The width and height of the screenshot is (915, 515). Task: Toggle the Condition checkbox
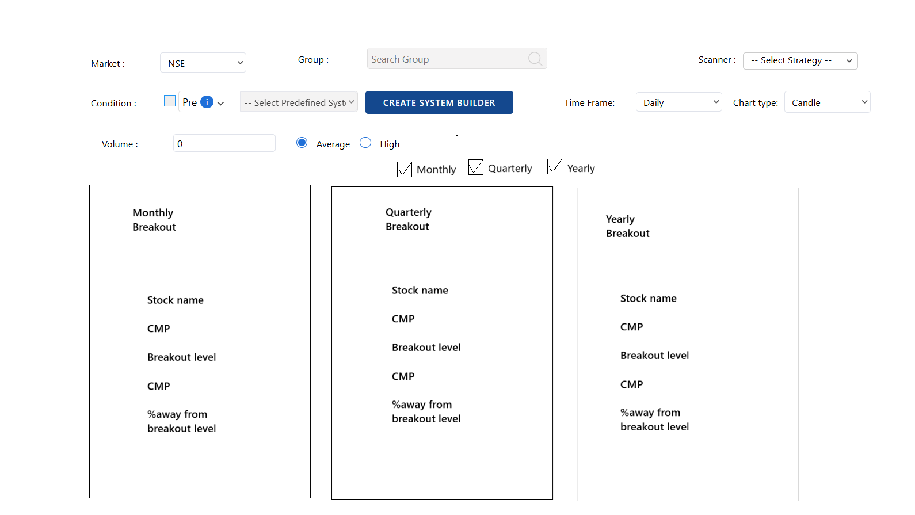(170, 101)
